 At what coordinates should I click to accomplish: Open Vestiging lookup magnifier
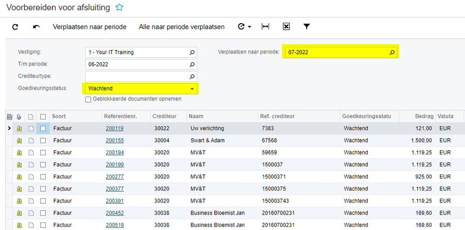(192, 53)
